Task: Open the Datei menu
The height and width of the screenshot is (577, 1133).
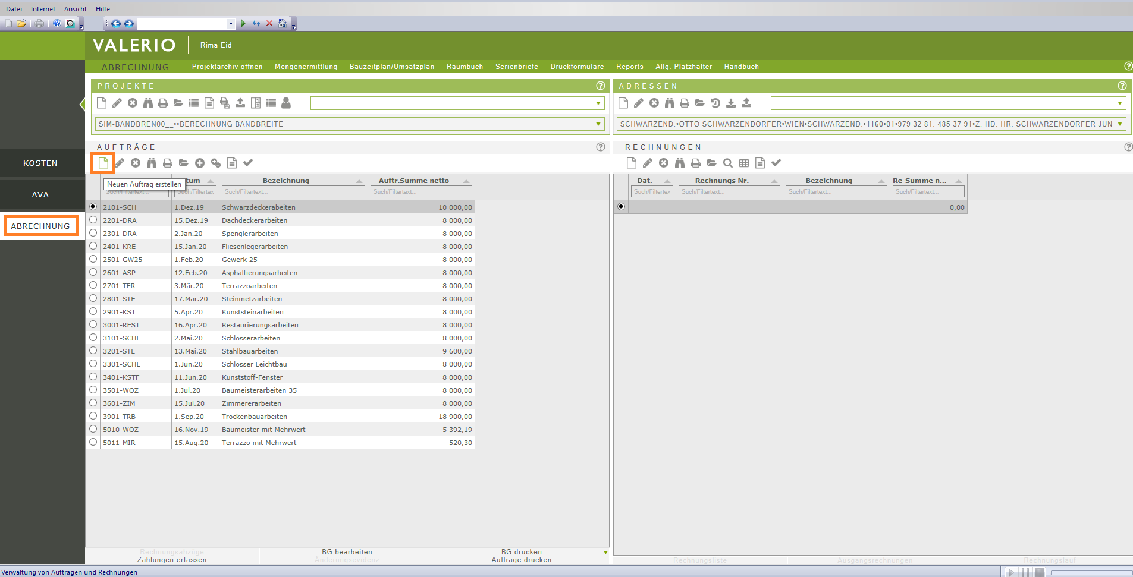Action: (x=14, y=9)
